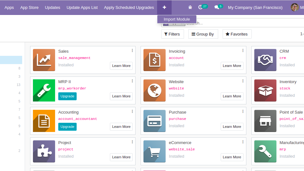
Task: Click the Accounting document icon
Action: (44, 121)
